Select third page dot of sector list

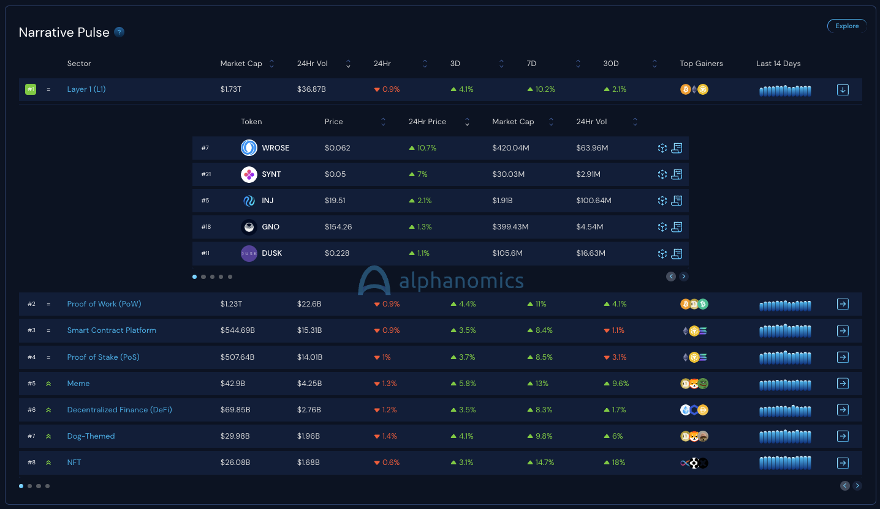coord(39,486)
